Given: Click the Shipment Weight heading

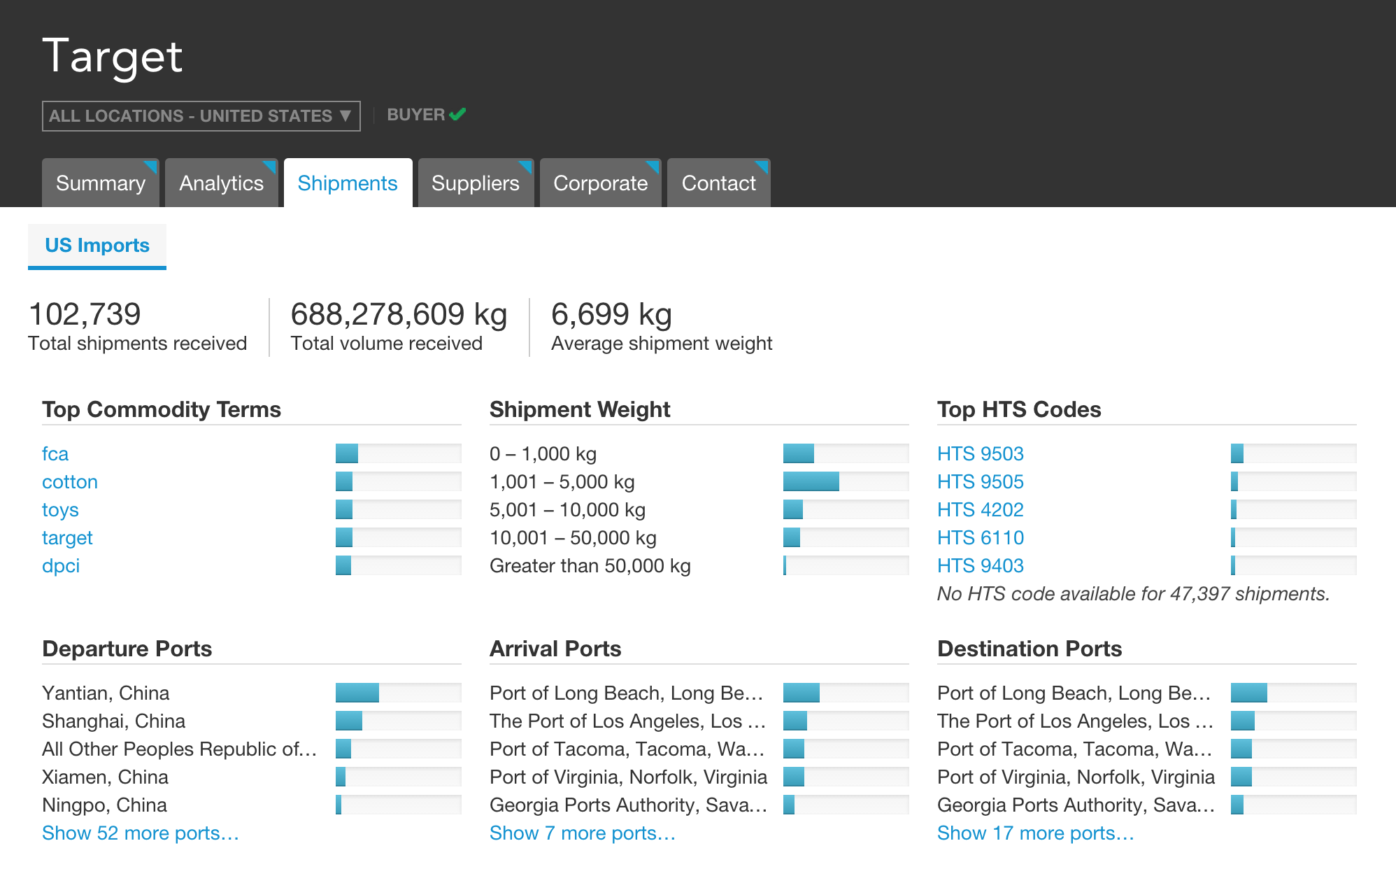Looking at the screenshot, I should tap(580, 410).
